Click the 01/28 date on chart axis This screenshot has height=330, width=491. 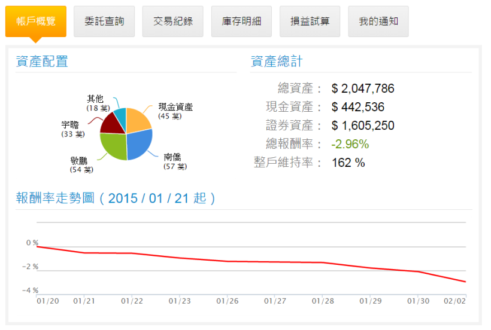(x=323, y=301)
